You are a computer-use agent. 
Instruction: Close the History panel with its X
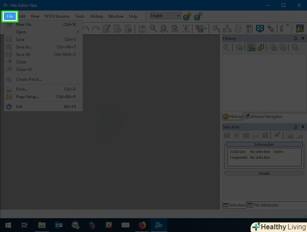[x=303, y=38]
